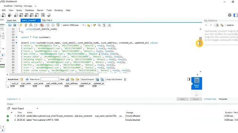Open the Help menu

point(68,10)
